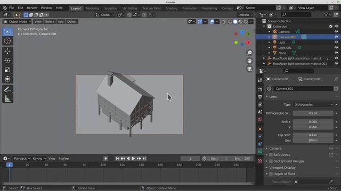341x191 pixels.
Task: Click the View menu in viewport header
Action: 38,22
